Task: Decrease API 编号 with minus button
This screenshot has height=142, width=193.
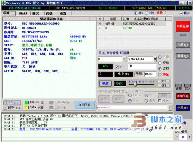Action: [177, 137]
